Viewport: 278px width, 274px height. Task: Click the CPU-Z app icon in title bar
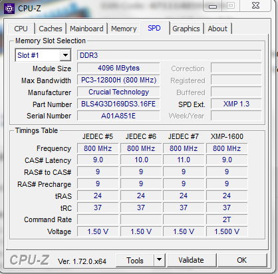pyautogui.click(x=9, y=9)
